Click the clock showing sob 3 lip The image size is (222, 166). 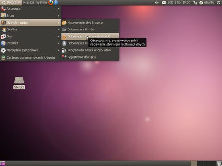(x=179, y=2)
